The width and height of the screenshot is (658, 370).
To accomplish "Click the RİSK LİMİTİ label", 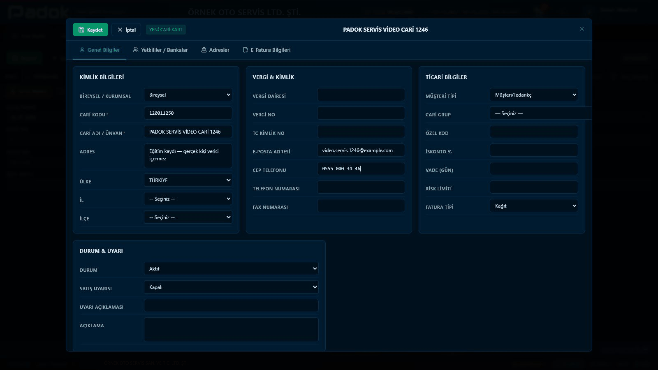I will click(x=438, y=189).
